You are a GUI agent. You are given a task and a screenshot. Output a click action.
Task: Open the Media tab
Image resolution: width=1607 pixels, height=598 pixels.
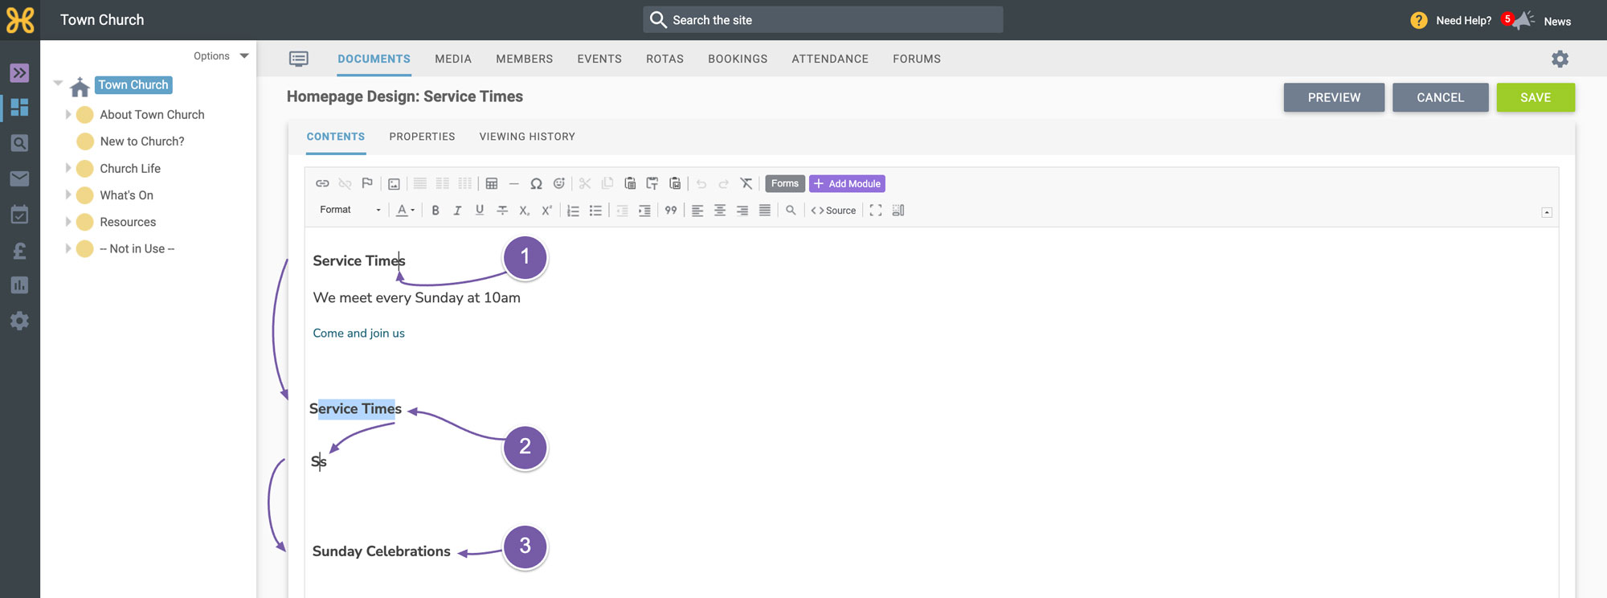453,59
